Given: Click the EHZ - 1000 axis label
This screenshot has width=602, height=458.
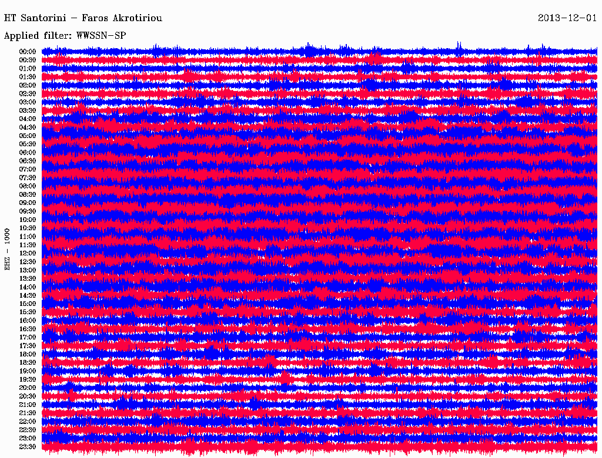Looking at the screenshot, I should pyautogui.click(x=7, y=250).
